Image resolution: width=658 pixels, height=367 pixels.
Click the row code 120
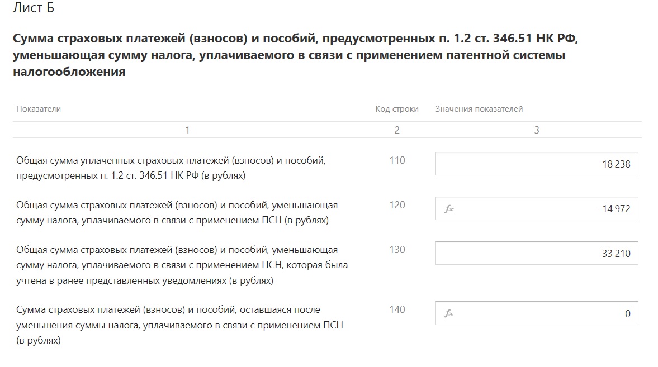pos(397,204)
